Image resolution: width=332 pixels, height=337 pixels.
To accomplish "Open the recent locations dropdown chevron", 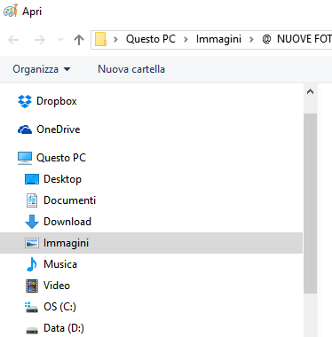I will tap(60, 40).
